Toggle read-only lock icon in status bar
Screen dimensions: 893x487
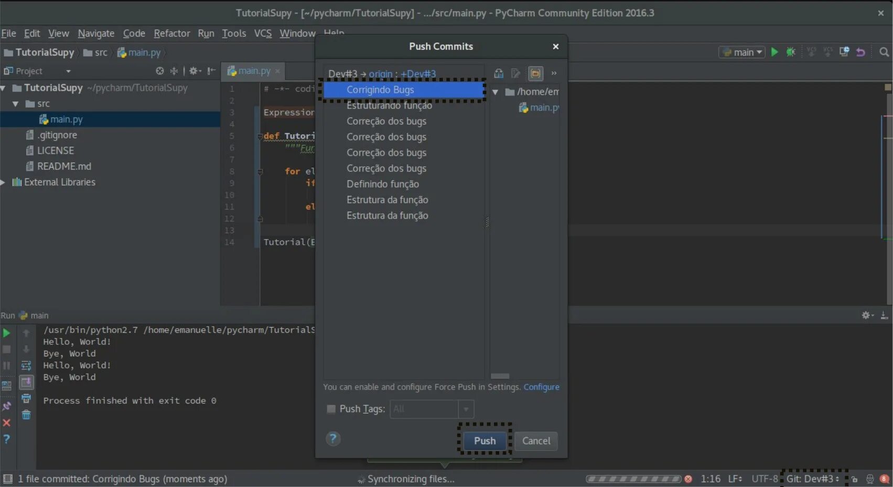click(854, 479)
